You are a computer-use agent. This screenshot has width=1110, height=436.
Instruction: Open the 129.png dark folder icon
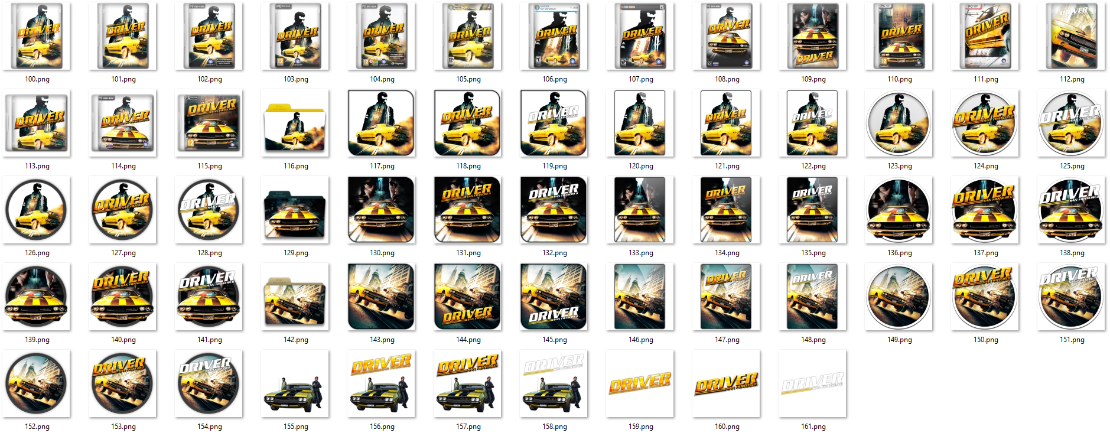tap(295, 210)
